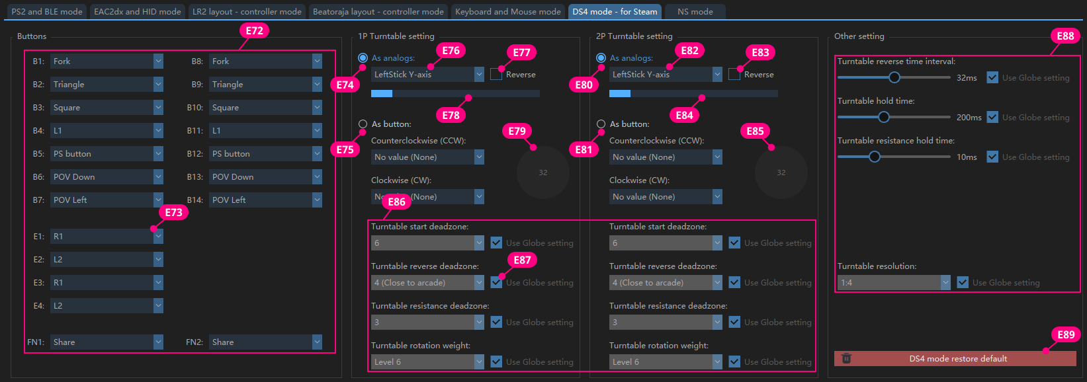Image resolution: width=1087 pixels, height=382 pixels.
Task: Select 1P Turntable 'As analogs' radio option
Action: pyautogui.click(x=363, y=58)
